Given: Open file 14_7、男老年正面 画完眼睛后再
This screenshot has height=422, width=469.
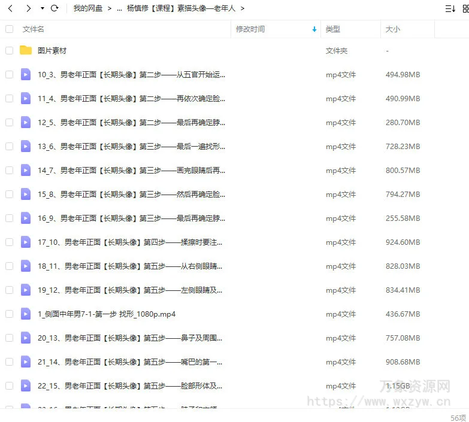Looking at the screenshot, I should (131, 170).
